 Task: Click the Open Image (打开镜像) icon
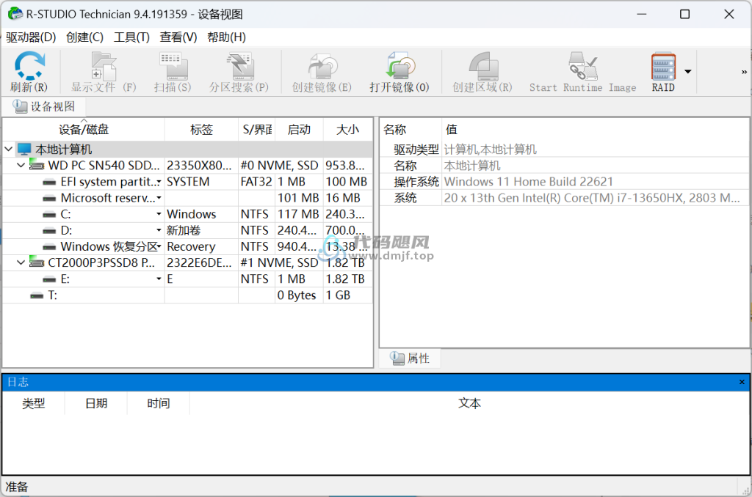(x=400, y=66)
